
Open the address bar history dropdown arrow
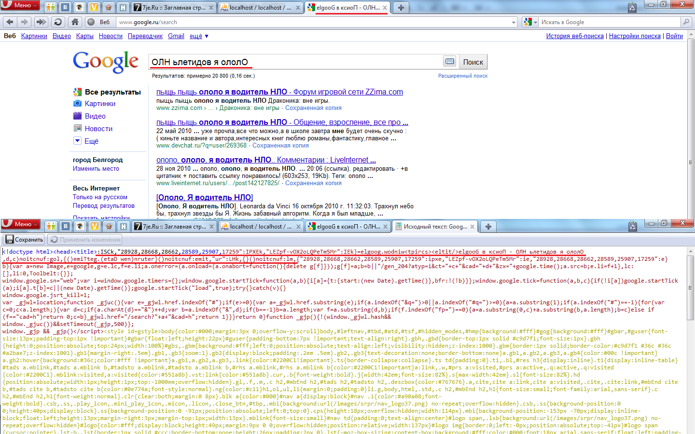(x=513, y=22)
